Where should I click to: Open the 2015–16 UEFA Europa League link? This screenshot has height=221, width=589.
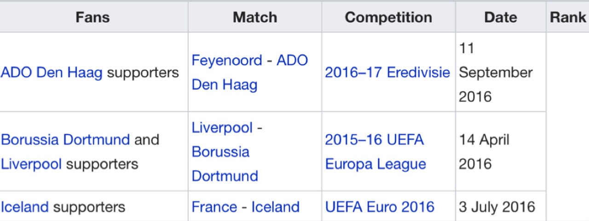375,152
